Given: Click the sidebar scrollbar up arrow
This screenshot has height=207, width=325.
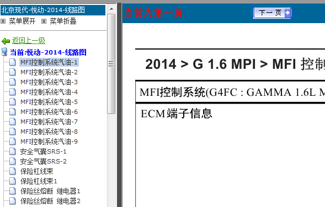Looking at the screenshot, I should pos(111,9).
